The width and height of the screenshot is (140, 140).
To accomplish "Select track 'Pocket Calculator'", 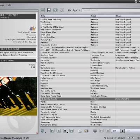I will (48, 58).
